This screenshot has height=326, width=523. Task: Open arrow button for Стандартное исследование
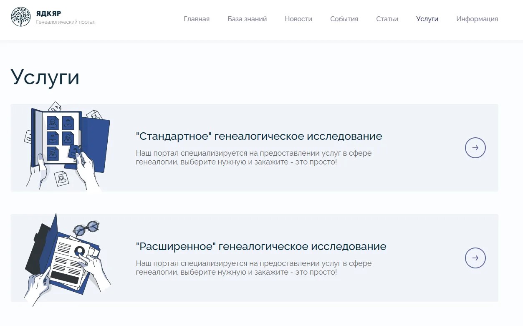pos(475,148)
